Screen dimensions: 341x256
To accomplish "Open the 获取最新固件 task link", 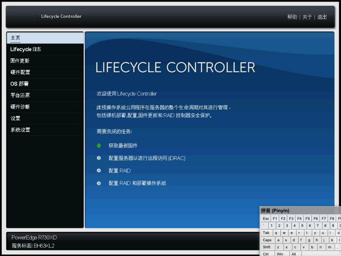I will click(x=123, y=146).
